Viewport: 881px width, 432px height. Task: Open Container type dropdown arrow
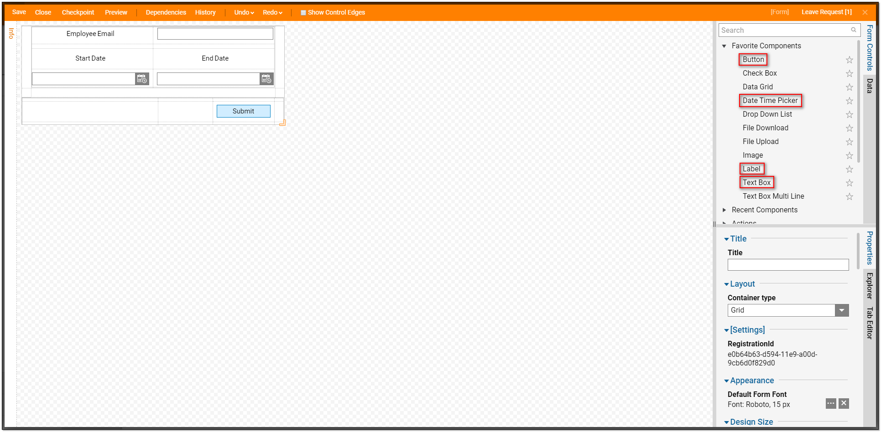(842, 310)
